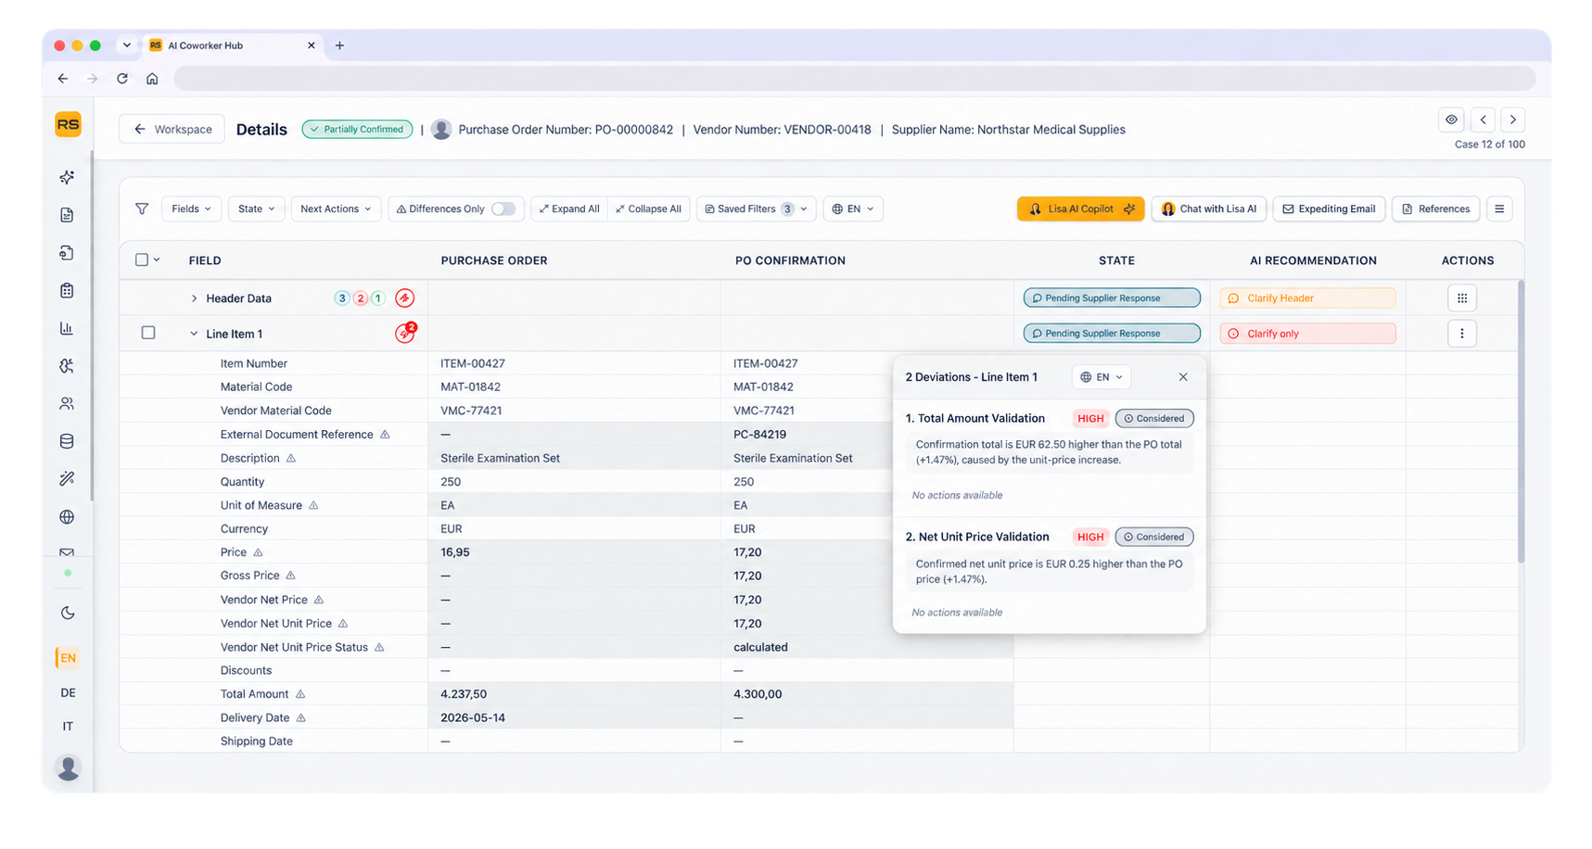Image resolution: width=1592 pixels, height=849 pixels.
Task: Go to next case with right chevron
Action: coord(1513,120)
